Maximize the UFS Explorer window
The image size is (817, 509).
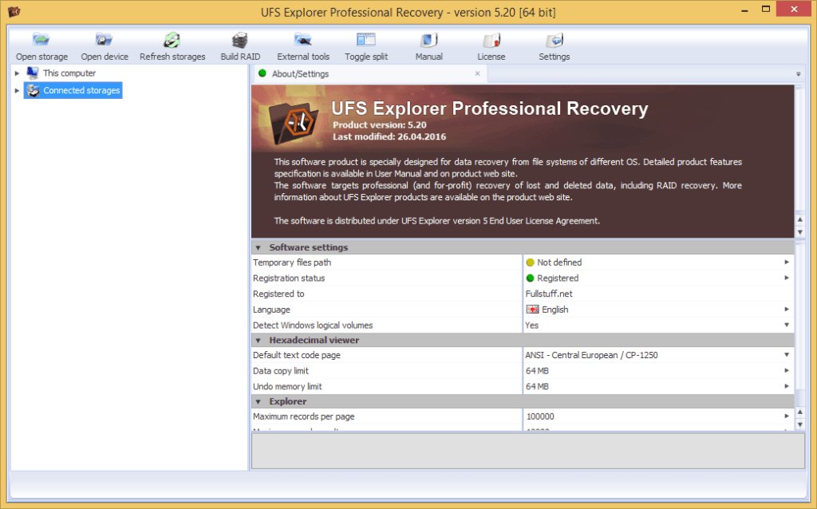765,10
